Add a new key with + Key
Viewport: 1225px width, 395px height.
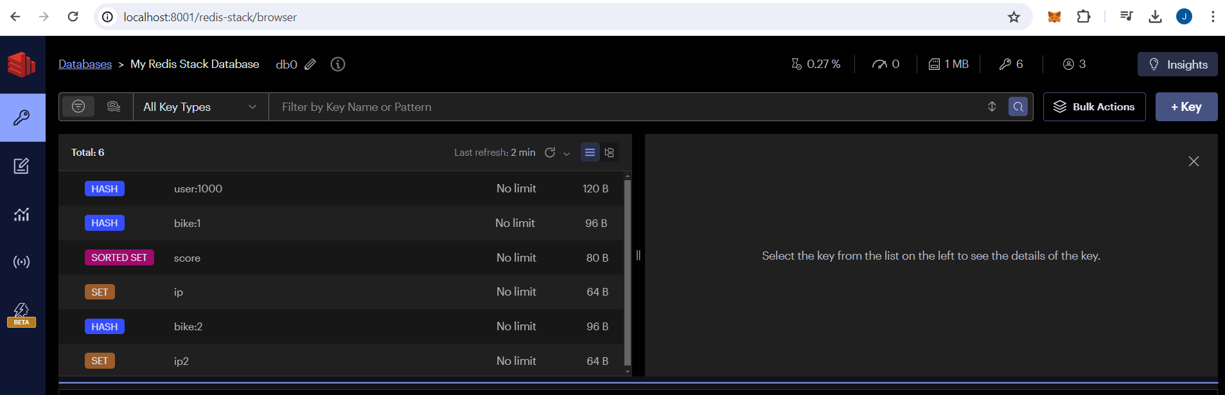(1186, 107)
